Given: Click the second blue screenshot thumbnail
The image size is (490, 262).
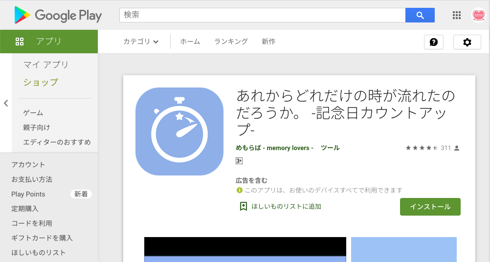Looking at the screenshot, I should pos(404,249).
